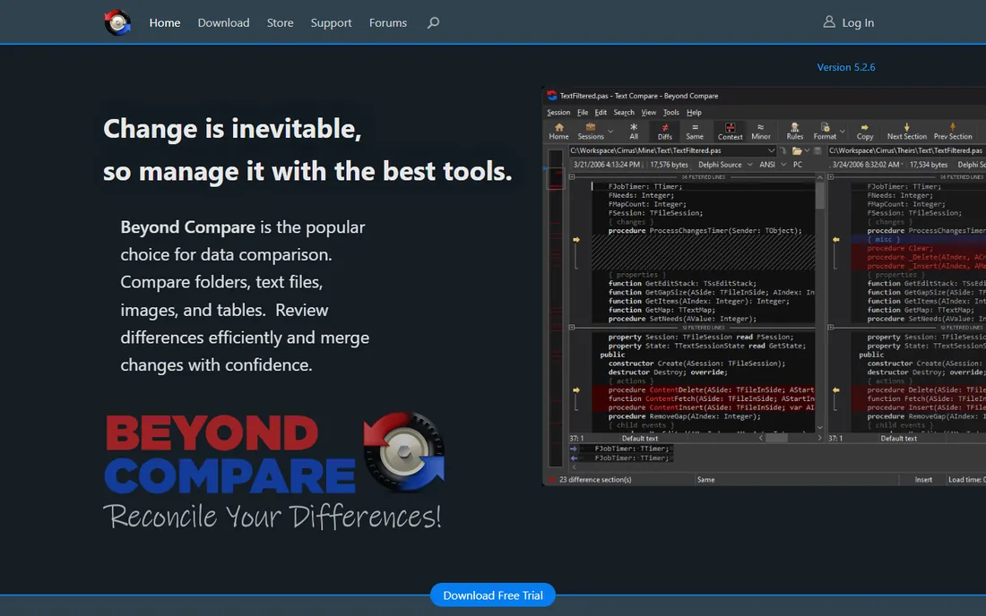Click the lower yellow arrow in left gutter
This screenshot has height=616, width=986.
tap(576, 390)
